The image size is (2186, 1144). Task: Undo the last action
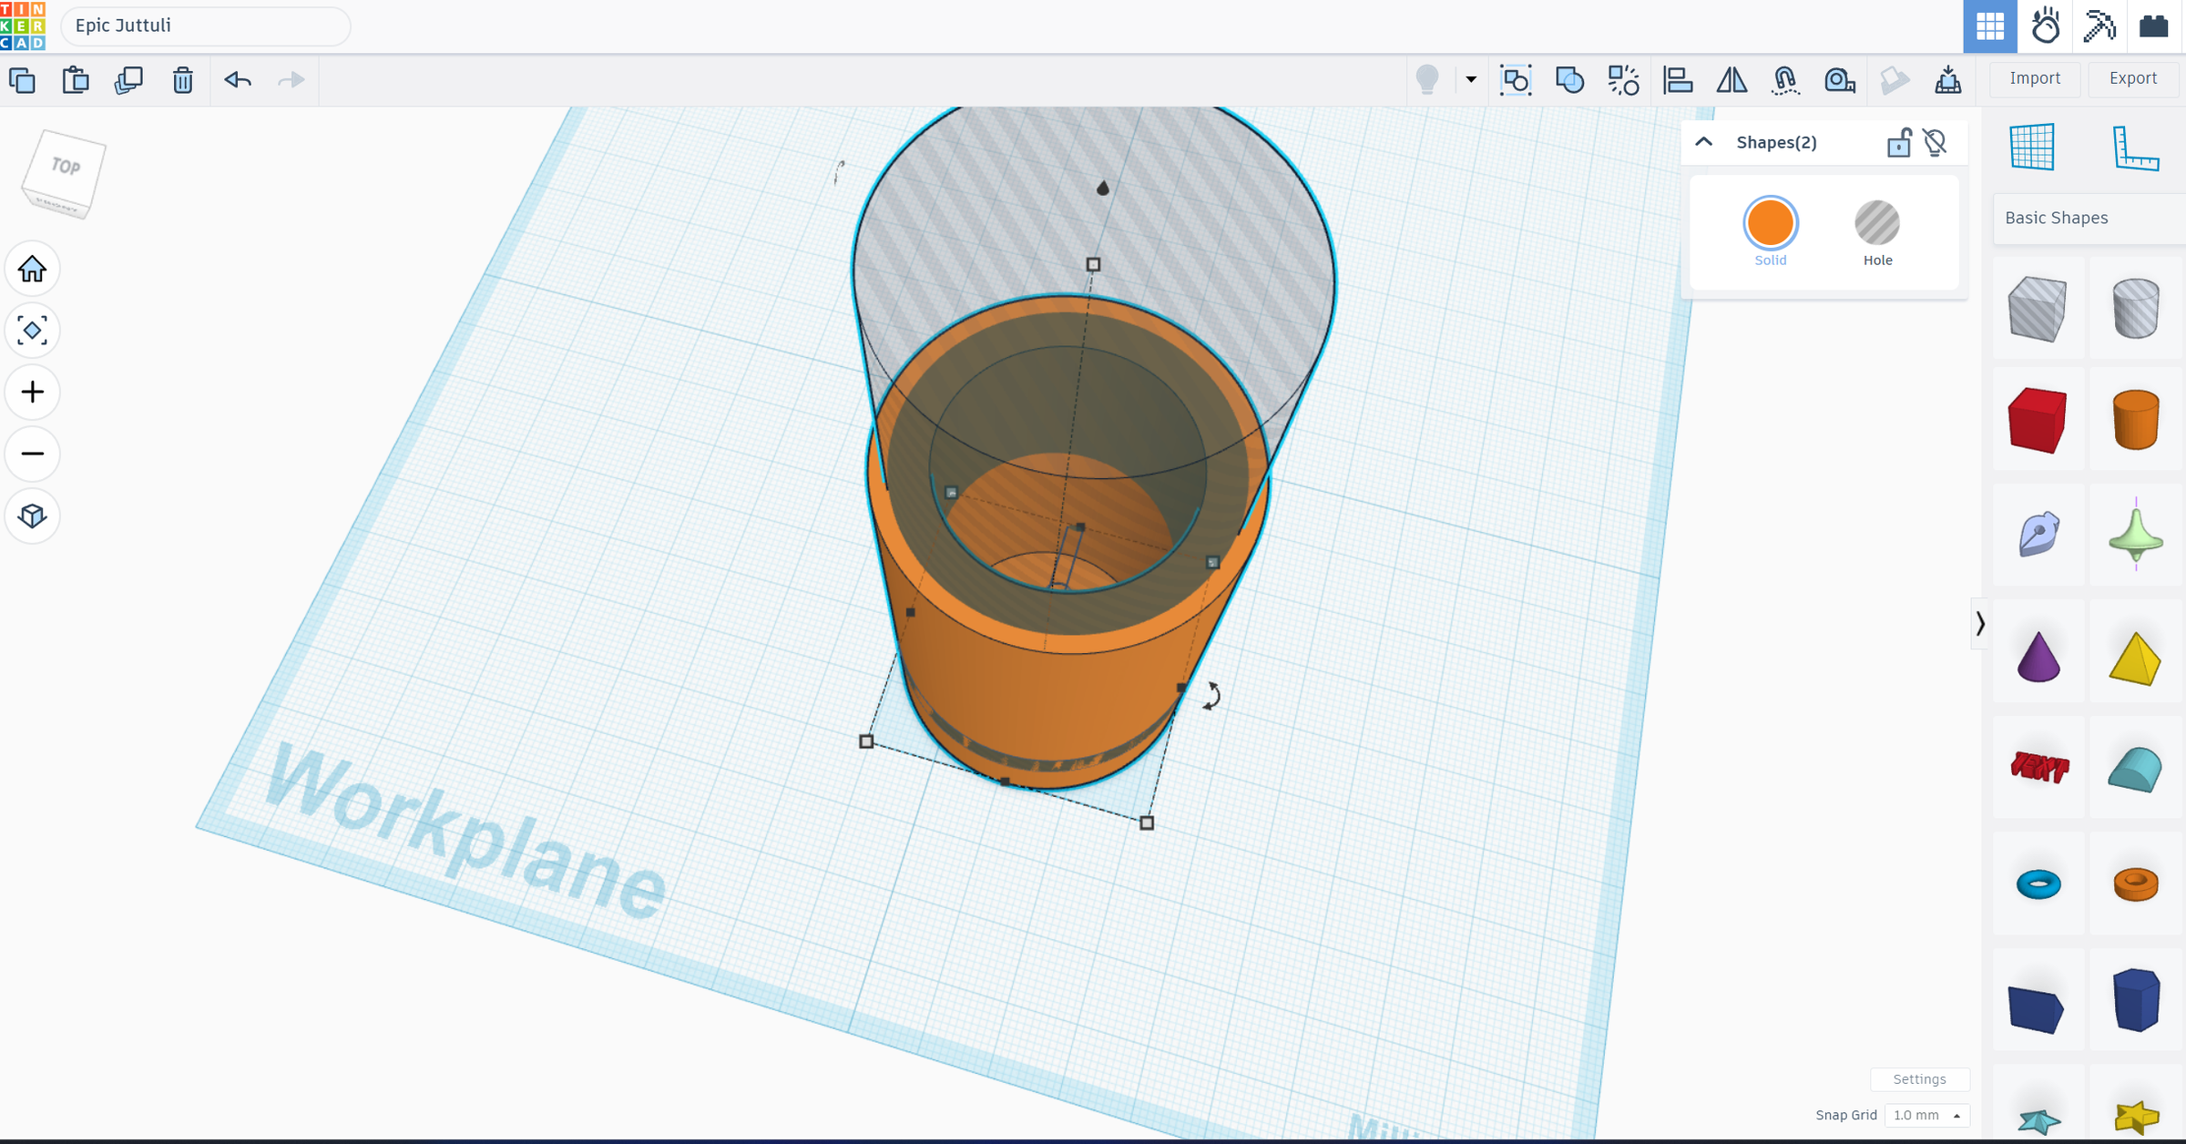[x=237, y=80]
